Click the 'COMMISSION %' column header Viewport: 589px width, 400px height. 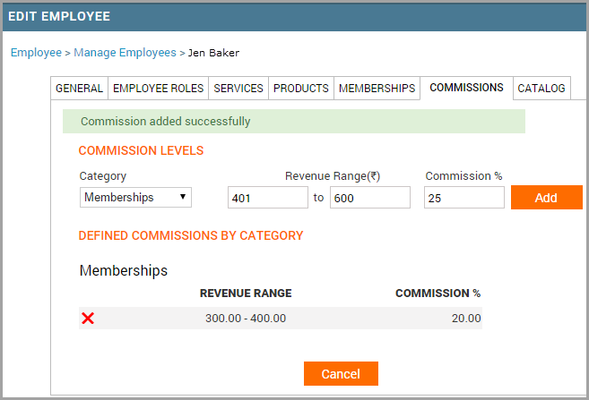[x=438, y=294]
